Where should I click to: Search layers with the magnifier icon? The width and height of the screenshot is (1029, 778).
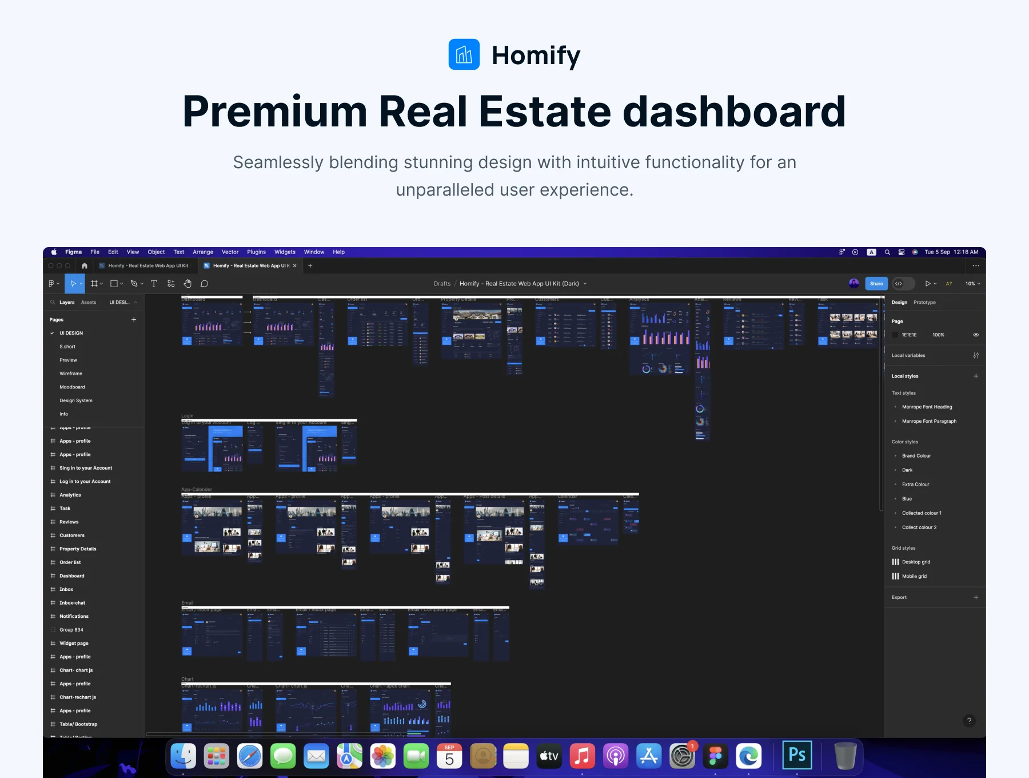pos(53,302)
